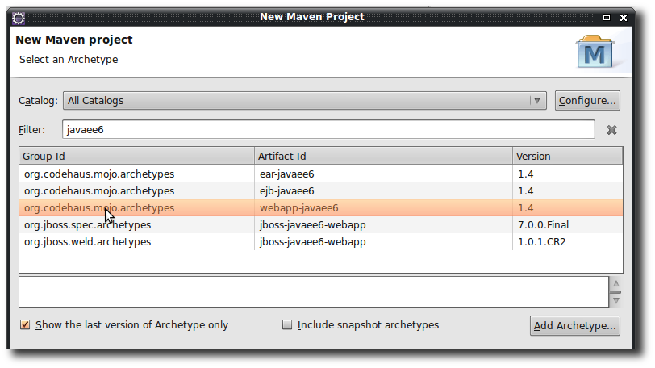The image size is (655, 368).
Task: Click inside the archetype description text area
Action: pos(314,292)
